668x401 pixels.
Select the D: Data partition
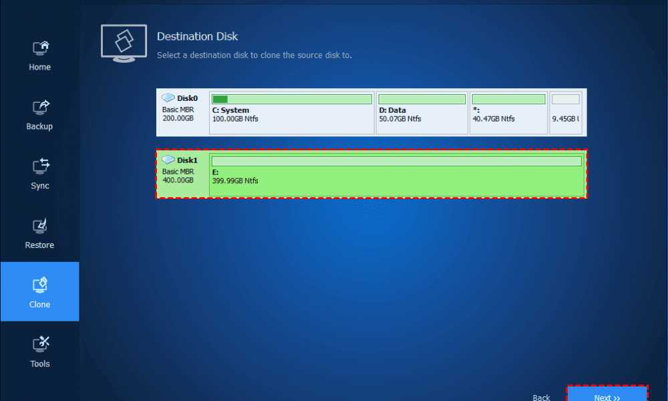click(422, 112)
